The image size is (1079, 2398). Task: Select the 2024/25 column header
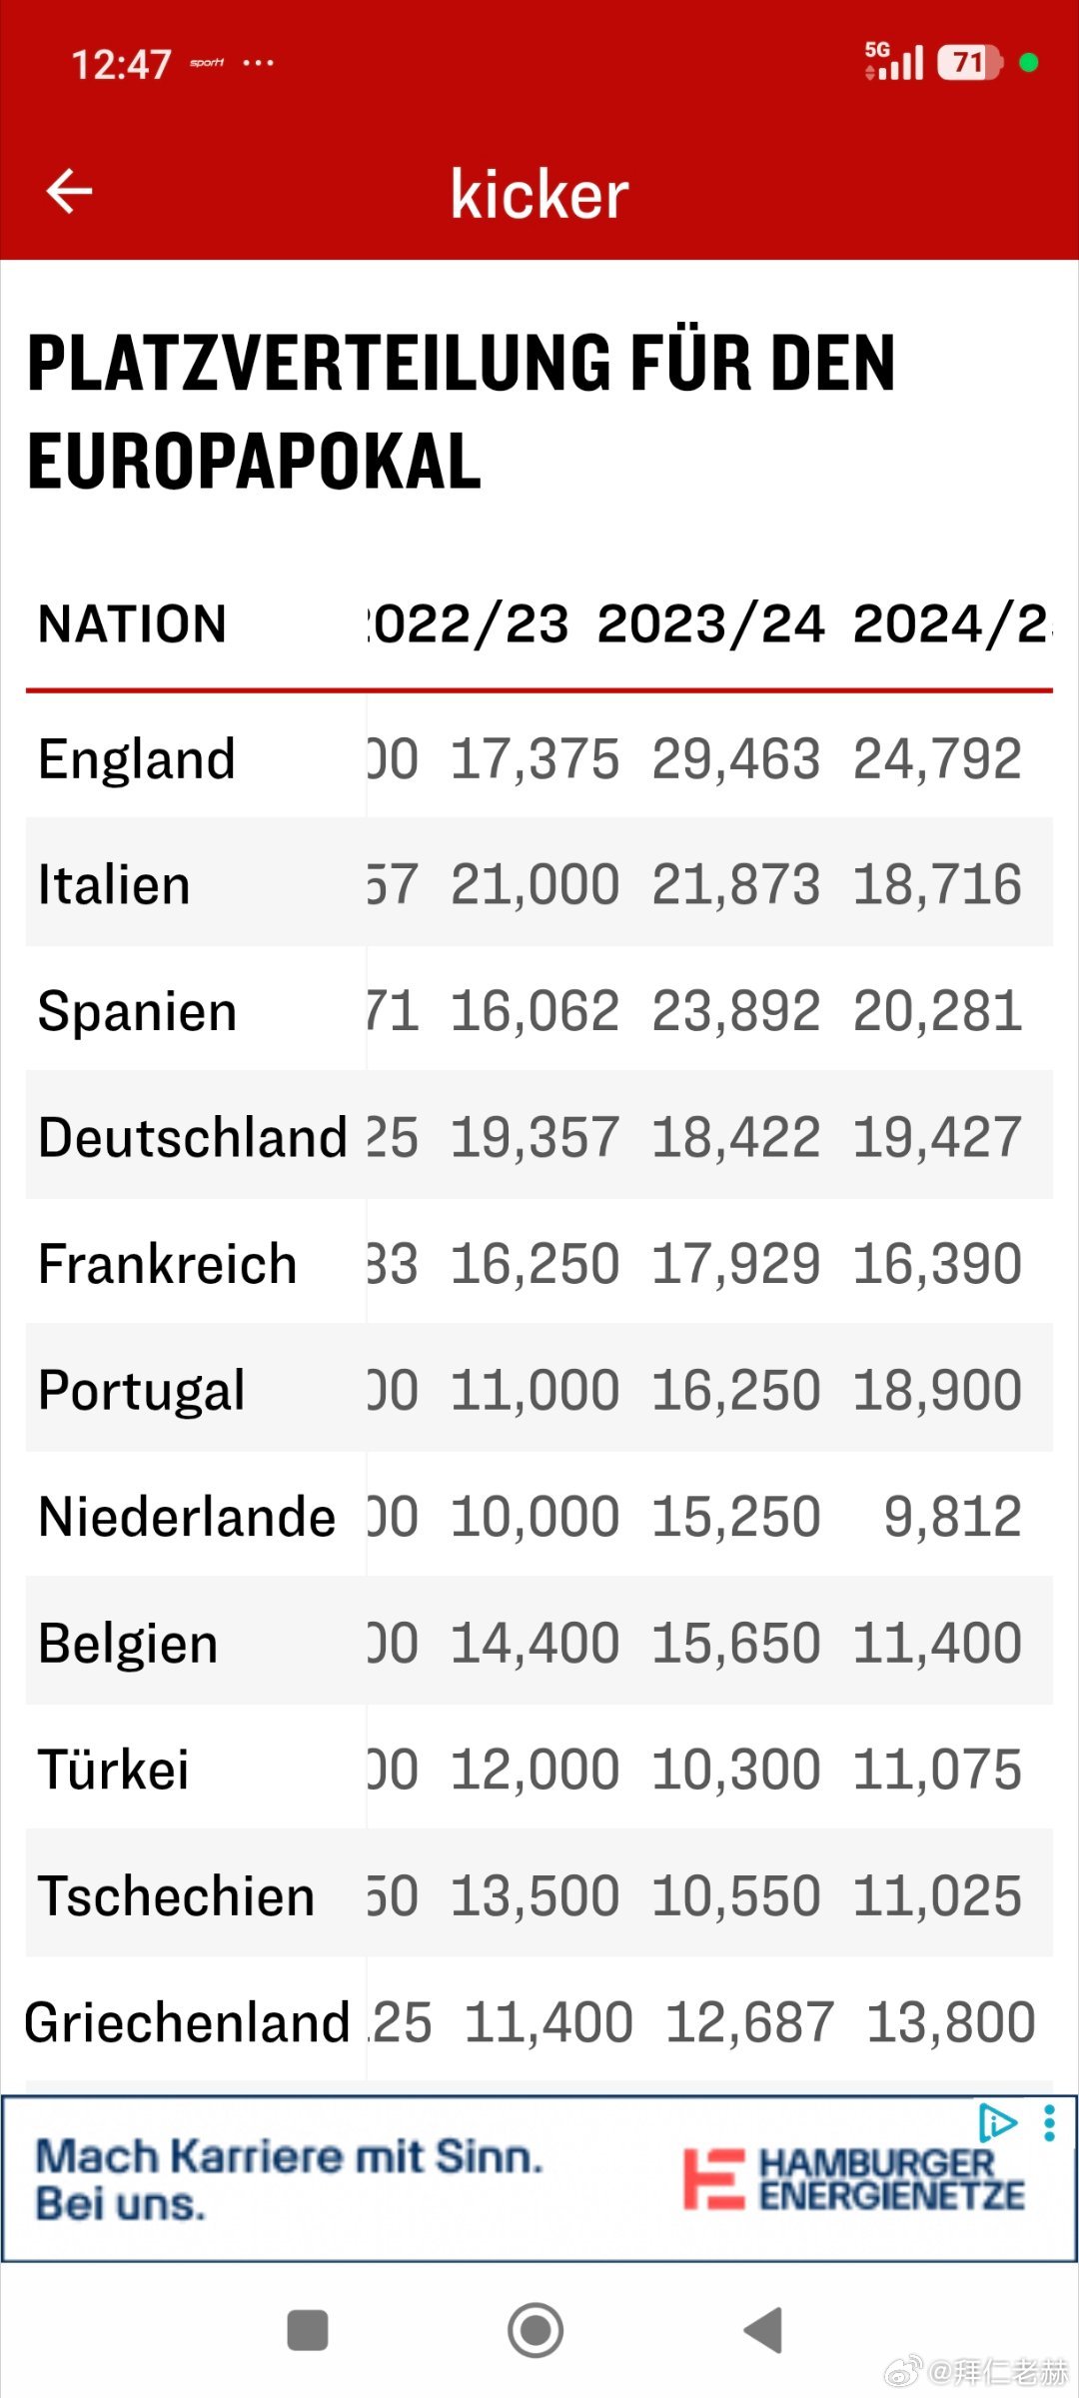[x=949, y=624]
